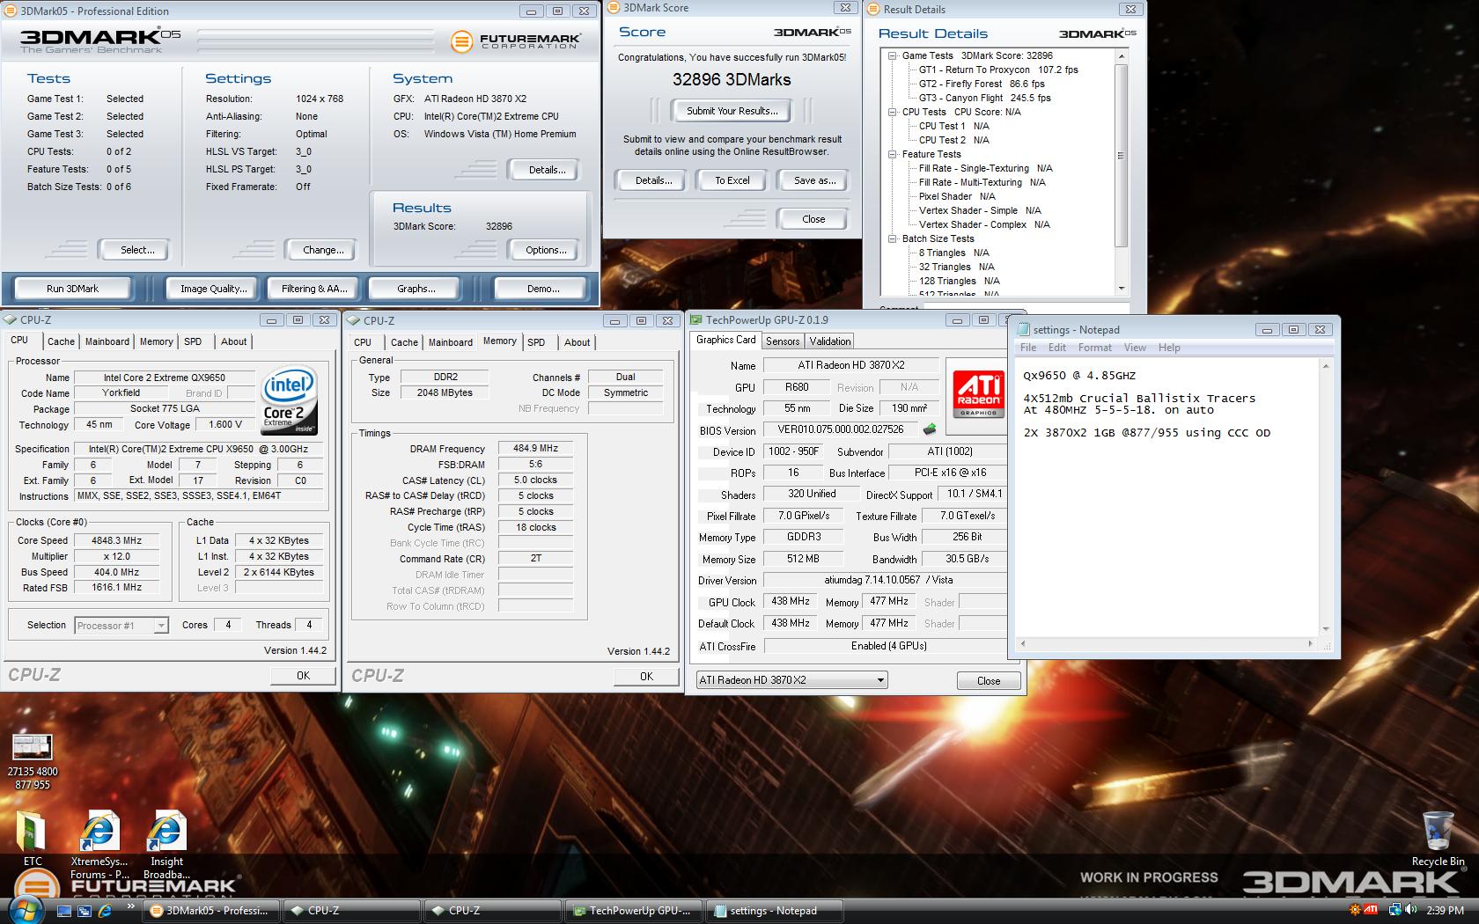Switch to the Validation tab in GPU-Z

point(830,341)
